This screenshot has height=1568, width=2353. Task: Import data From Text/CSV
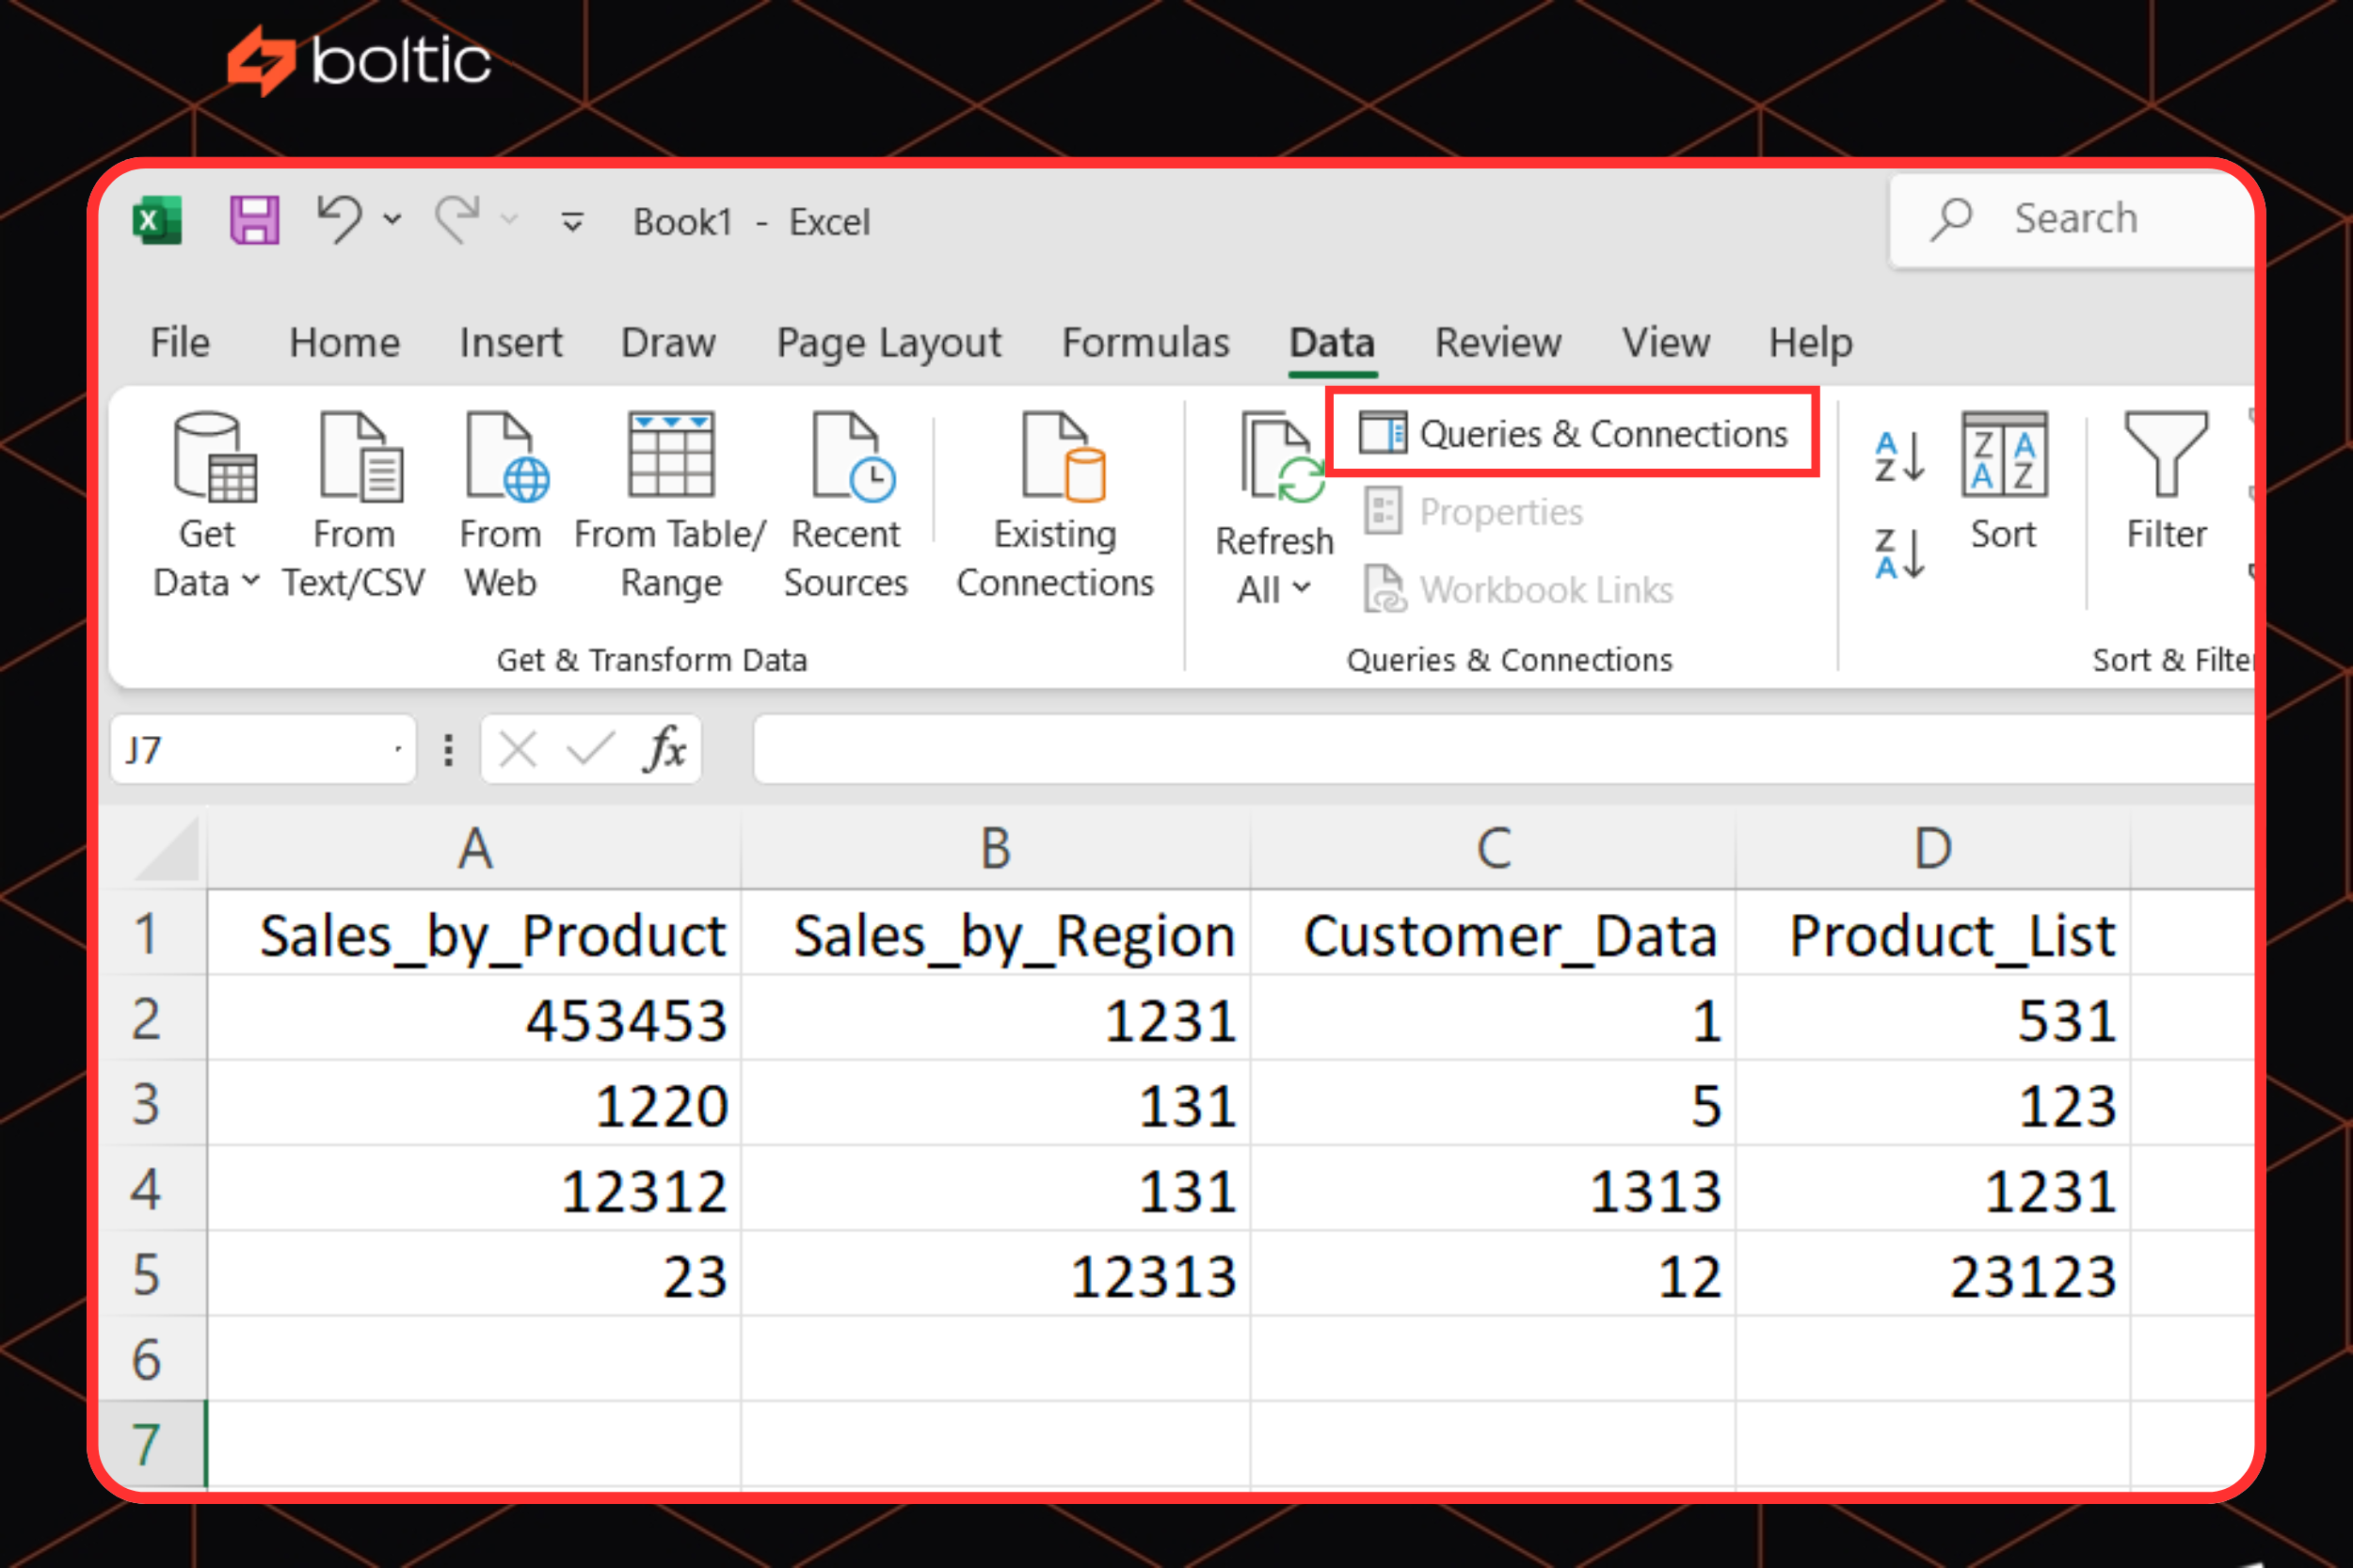tap(354, 507)
